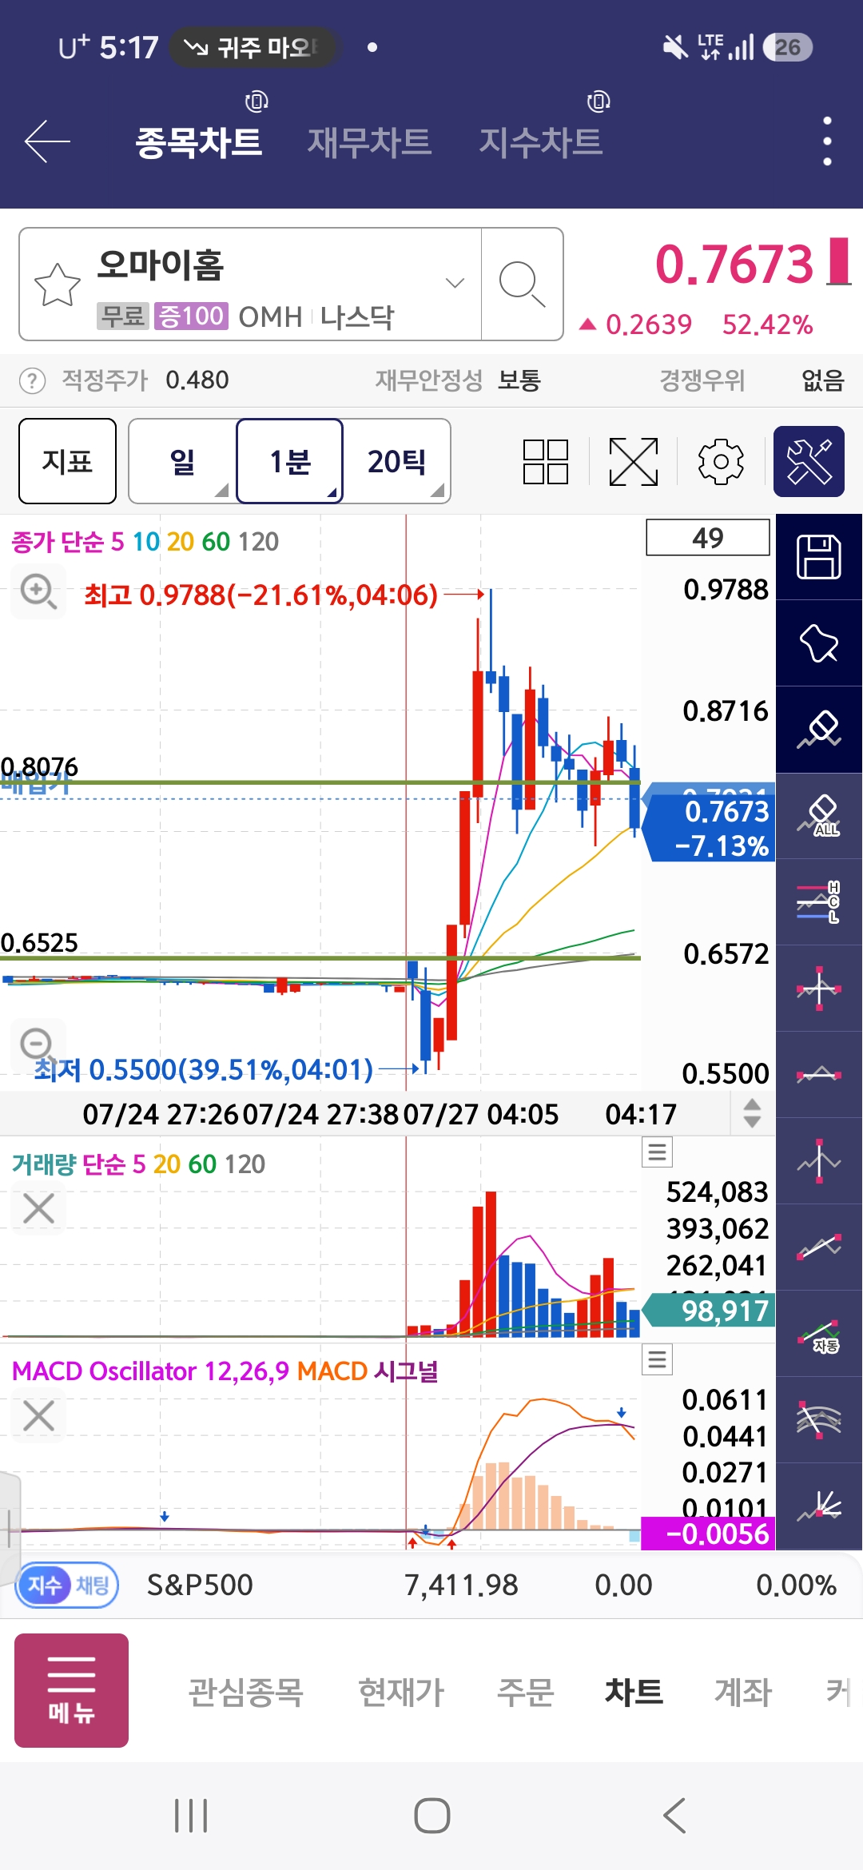Open the 귀주 마오 status bar ticker pill
This screenshot has width=863, height=1870.
(x=253, y=47)
